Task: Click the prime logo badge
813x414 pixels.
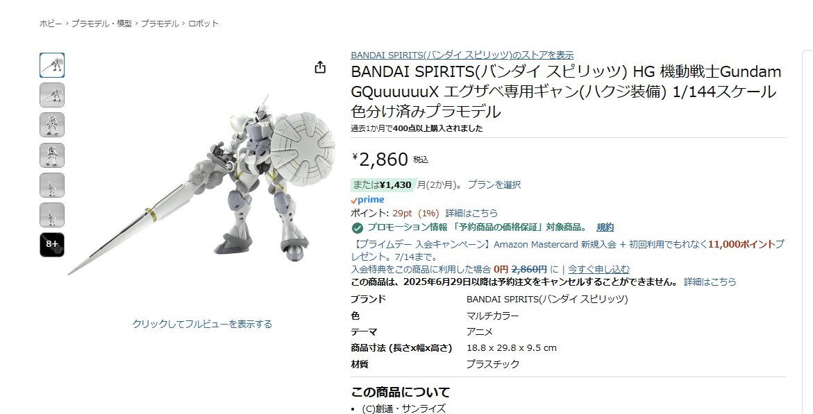Action: coord(367,200)
